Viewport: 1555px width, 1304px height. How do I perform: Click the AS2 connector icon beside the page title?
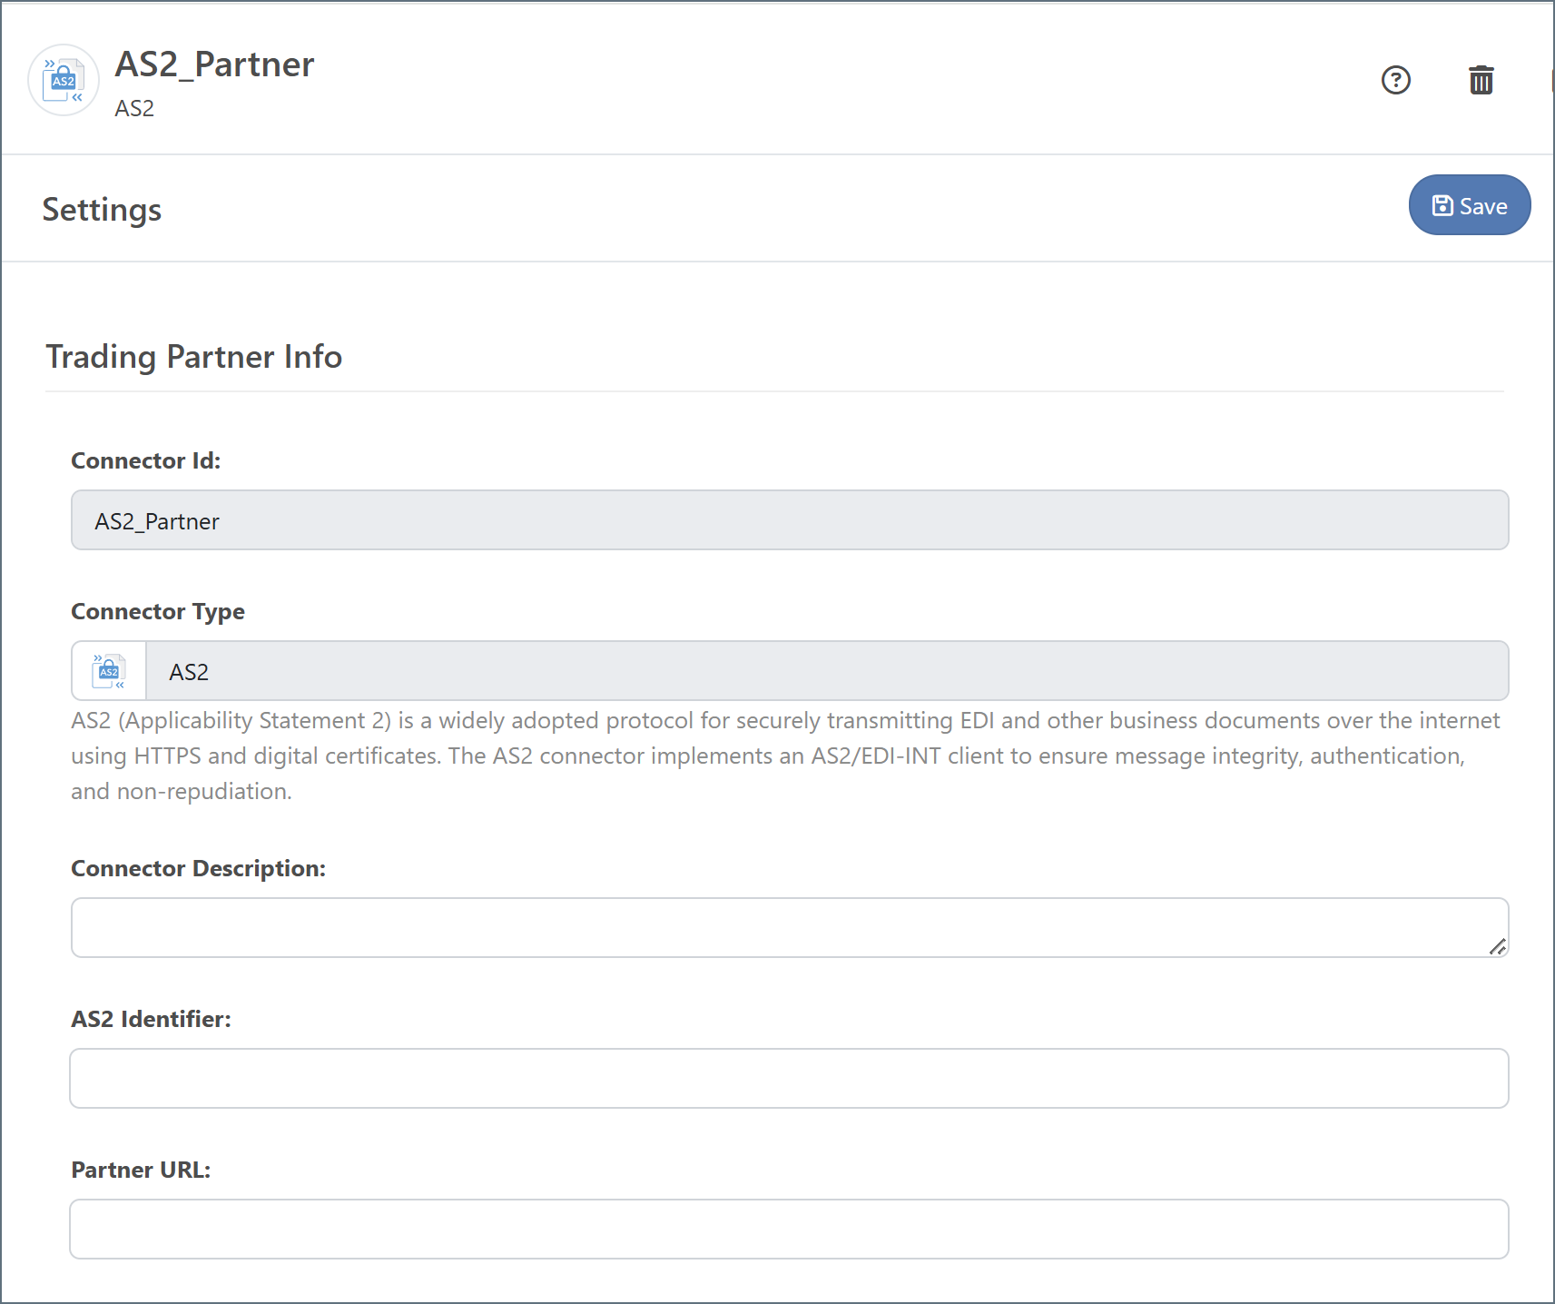(64, 80)
